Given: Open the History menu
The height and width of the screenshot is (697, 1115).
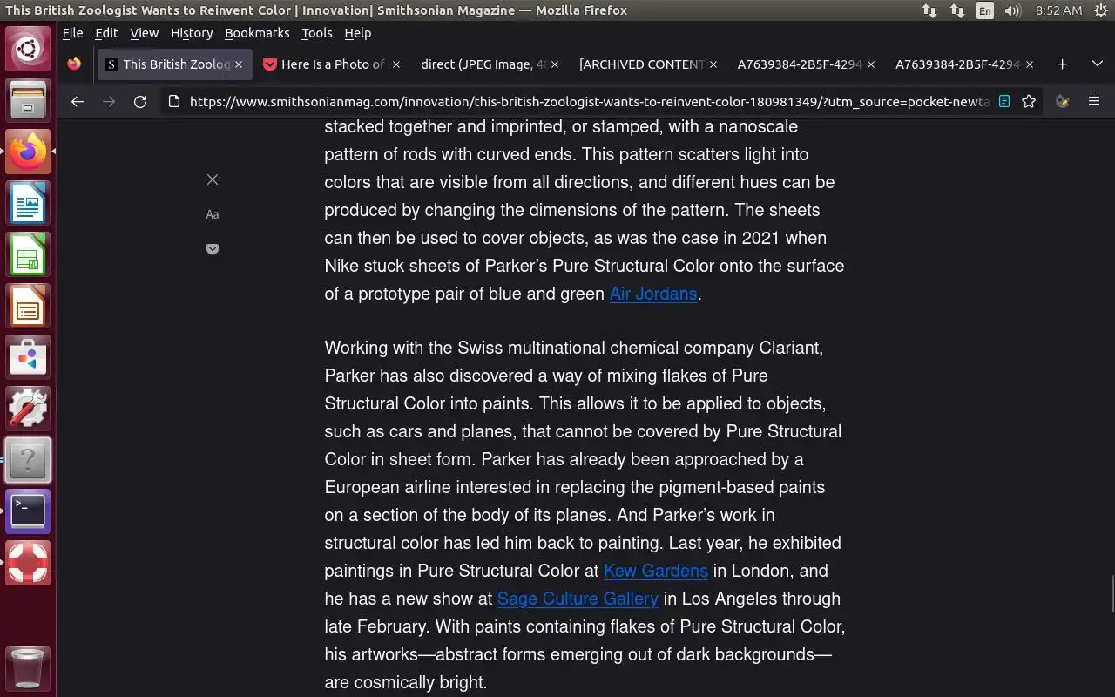Looking at the screenshot, I should coord(192,33).
